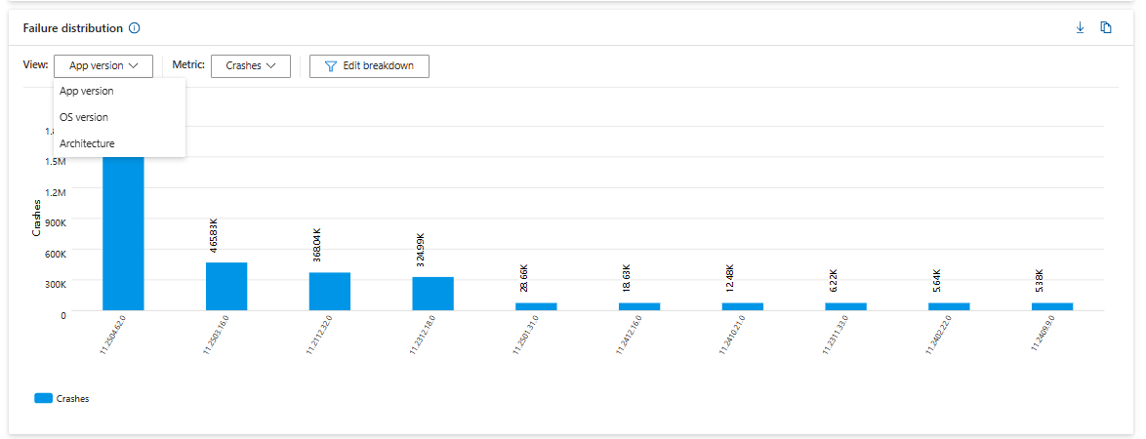Select the bar labeled 18.63K
This screenshot has width=1146, height=439.
639,306
